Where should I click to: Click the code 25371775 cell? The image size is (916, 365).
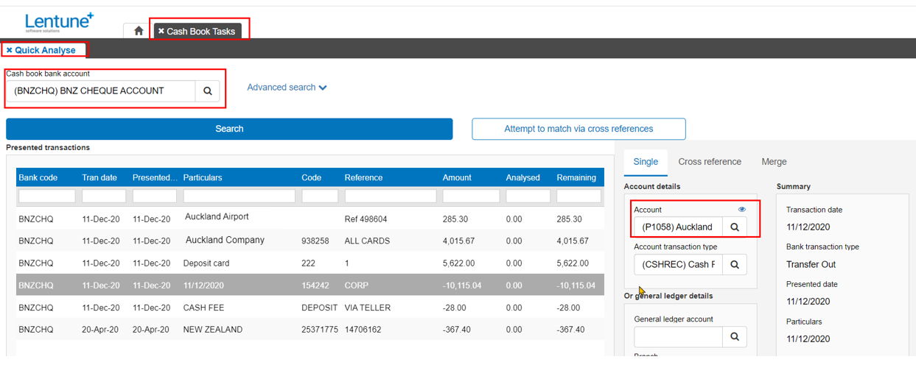click(320, 329)
